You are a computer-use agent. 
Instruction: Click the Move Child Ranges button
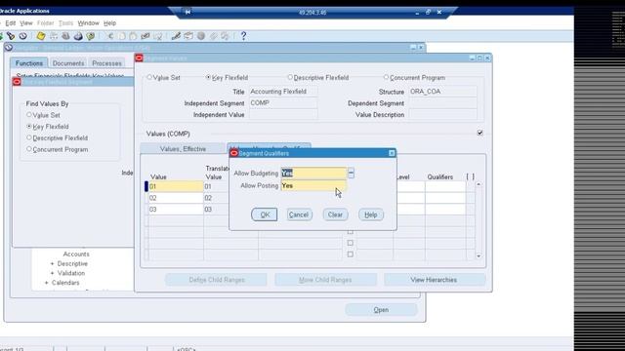[x=325, y=280]
